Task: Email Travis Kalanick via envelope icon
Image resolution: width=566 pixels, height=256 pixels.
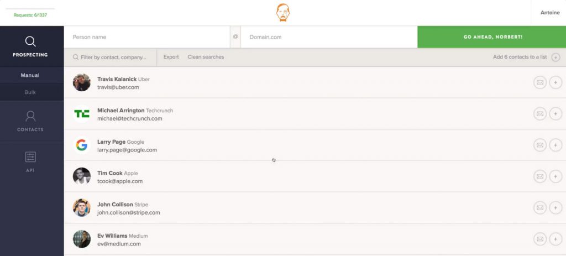Action: point(539,82)
